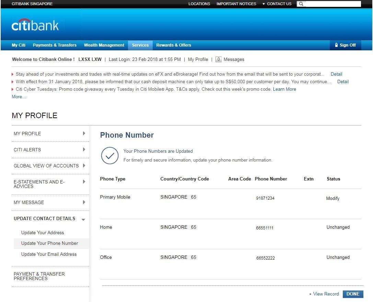
Task: Click the lock icon on Sign Off
Action: 336,45
